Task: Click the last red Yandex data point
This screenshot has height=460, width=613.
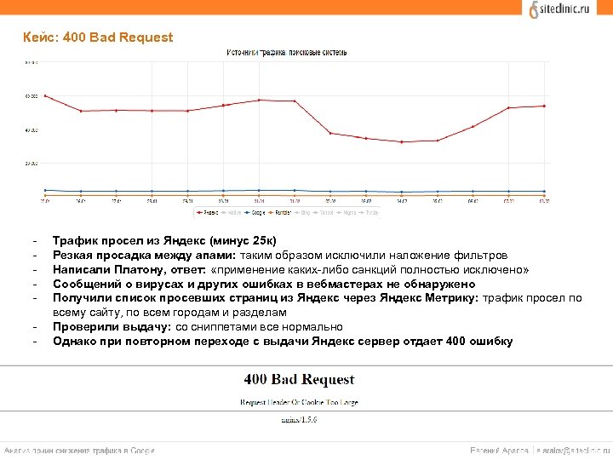Action: [544, 106]
